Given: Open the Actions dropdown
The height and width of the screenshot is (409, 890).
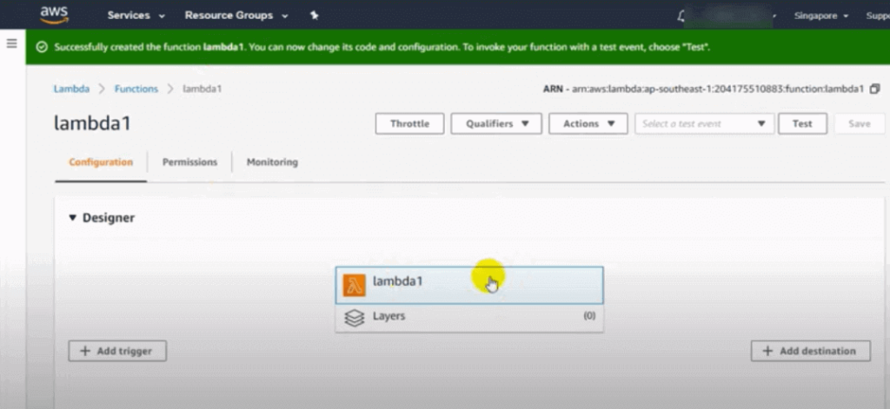Looking at the screenshot, I should point(588,123).
